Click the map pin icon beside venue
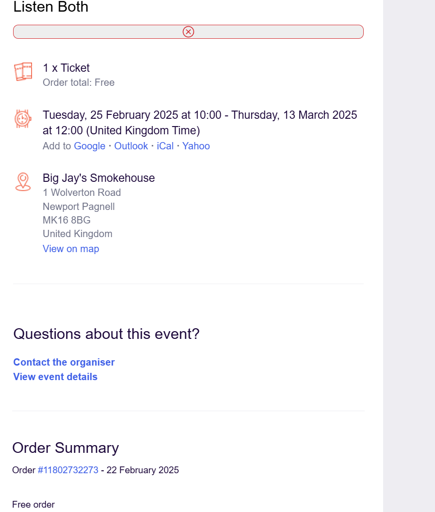435x512 pixels. click(x=23, y=182)
